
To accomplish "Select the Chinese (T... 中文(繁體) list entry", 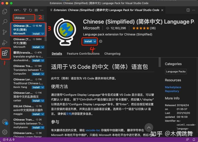I will [x=28, y=43].
